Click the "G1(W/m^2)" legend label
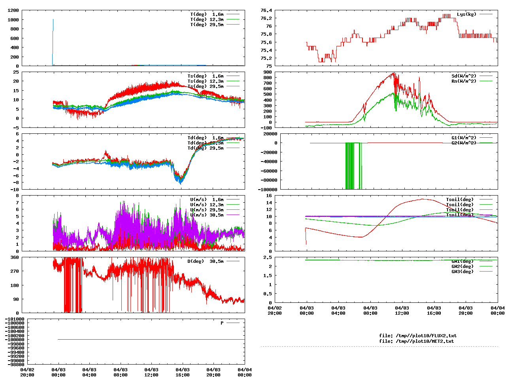 [464, 138]
